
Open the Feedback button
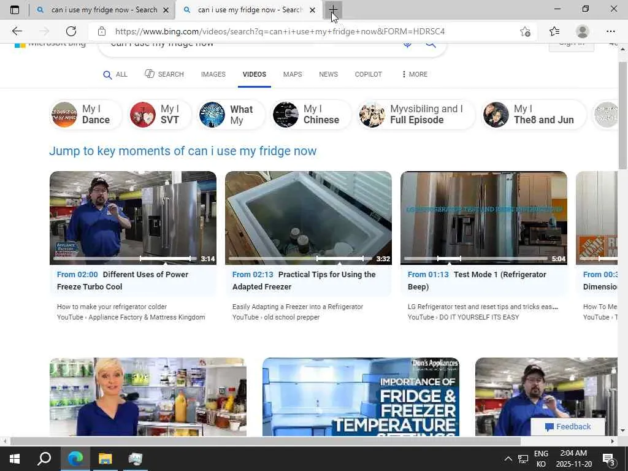[567, 427]
